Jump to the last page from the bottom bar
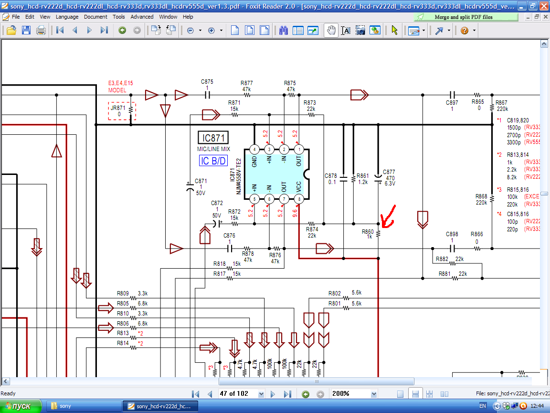 click(x=287, y=394)
